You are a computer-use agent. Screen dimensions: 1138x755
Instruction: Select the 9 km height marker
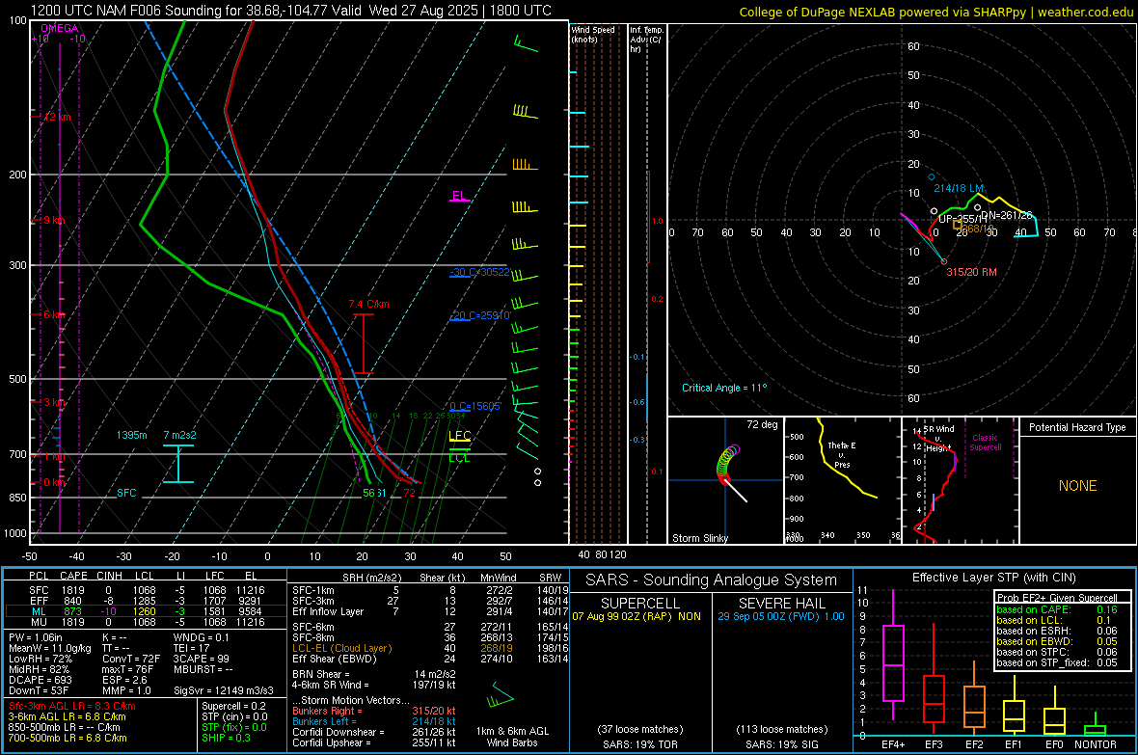54,220
